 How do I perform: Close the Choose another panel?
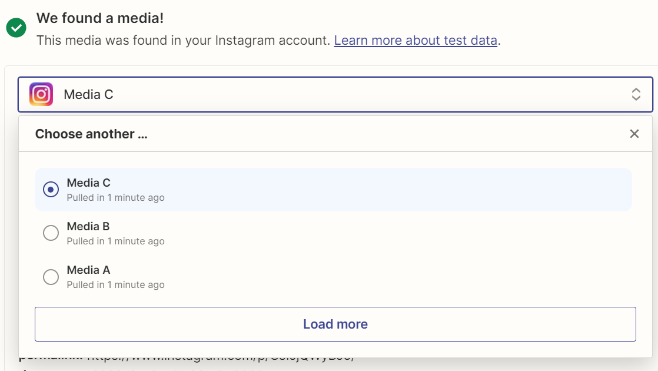coord(634,134)
